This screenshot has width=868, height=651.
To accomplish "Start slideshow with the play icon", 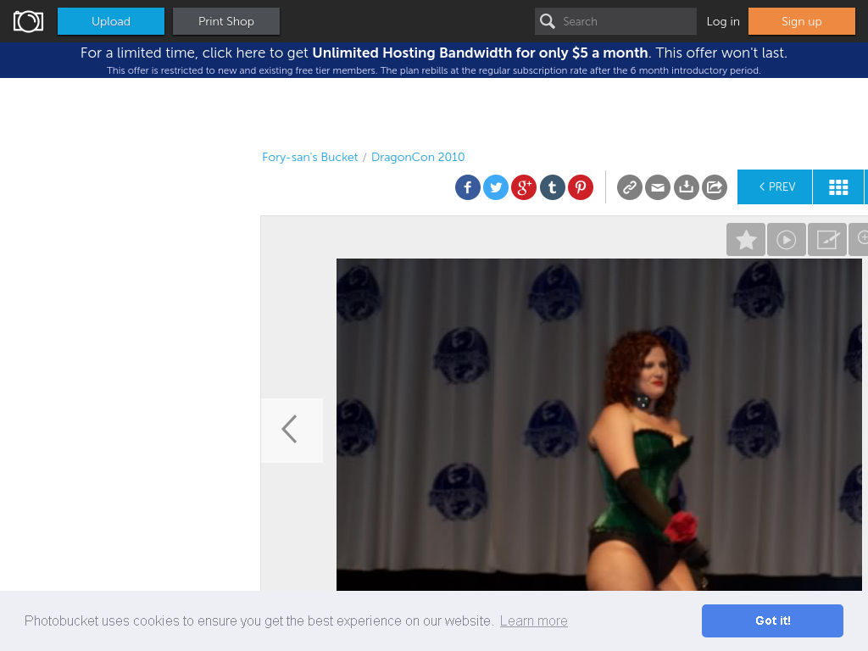I will pos(787,240).
